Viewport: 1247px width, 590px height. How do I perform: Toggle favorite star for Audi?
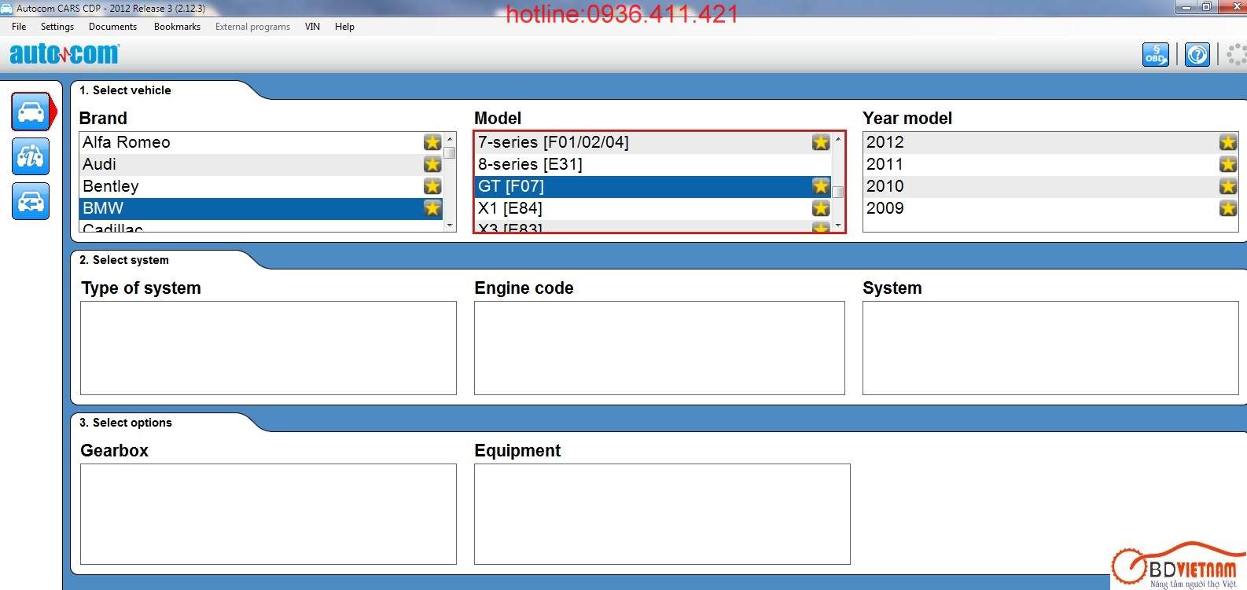(432, 164)
